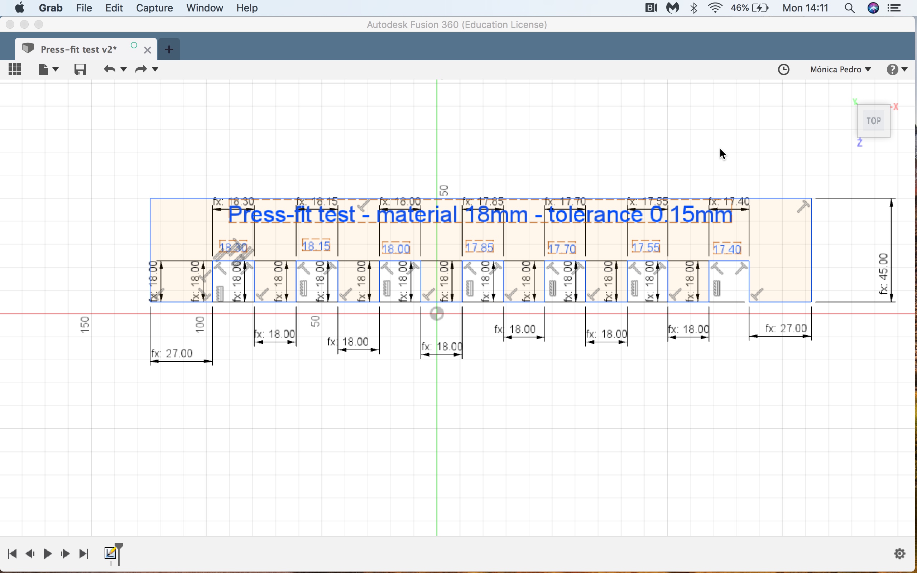917x573 pixels.
Task: Open the data panel grid icon
Action: [15, 69]
